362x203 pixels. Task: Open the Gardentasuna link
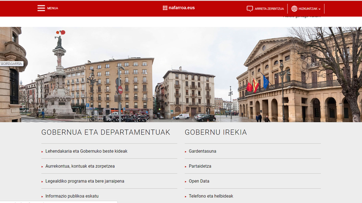tap(202, 151)
